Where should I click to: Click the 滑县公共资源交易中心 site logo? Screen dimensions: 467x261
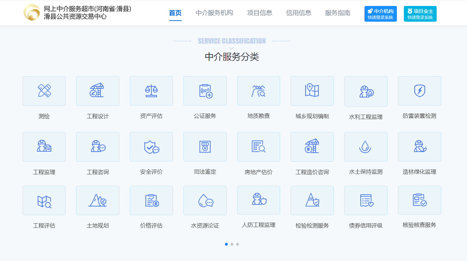click(32, 13)
